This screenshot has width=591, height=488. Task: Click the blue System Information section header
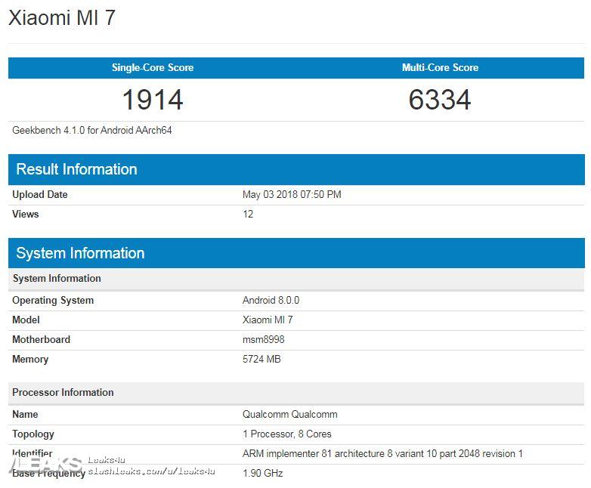click(x=296, y=253)
